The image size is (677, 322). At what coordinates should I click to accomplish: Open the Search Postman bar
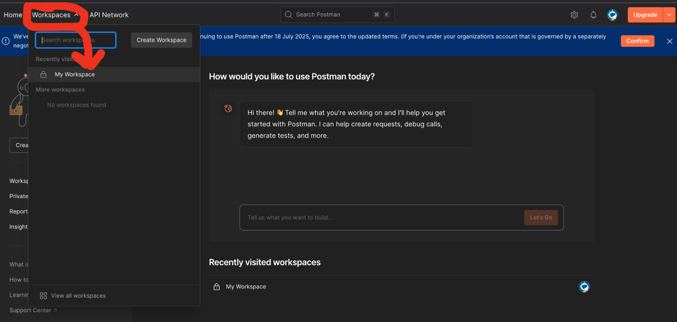point(337,15)
